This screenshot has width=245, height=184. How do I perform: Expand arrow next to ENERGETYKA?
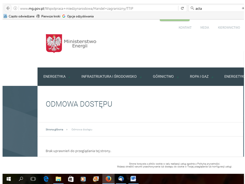(69, 77)
